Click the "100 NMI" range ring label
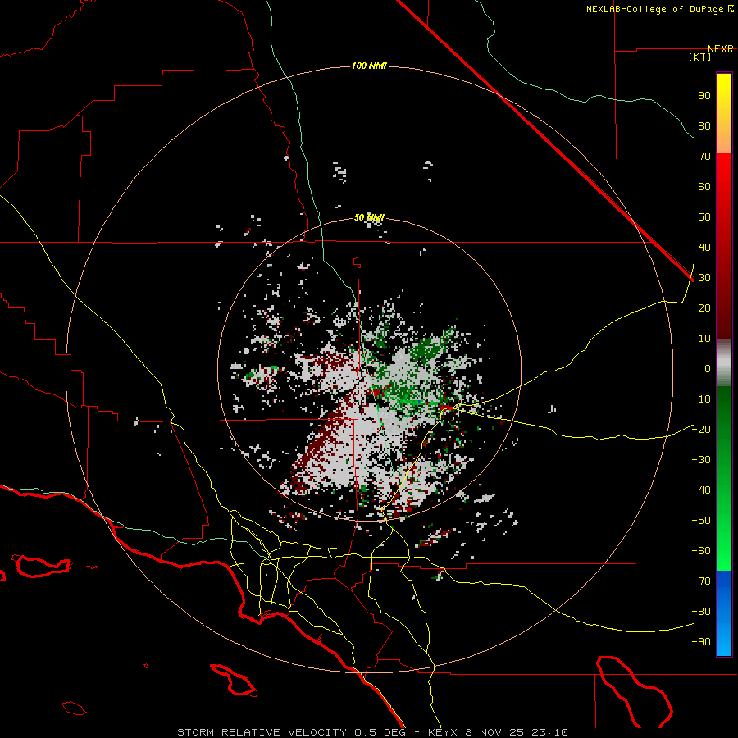Image resolution: width=738 pixels, height=738 pixels. (x=369, y=66)
